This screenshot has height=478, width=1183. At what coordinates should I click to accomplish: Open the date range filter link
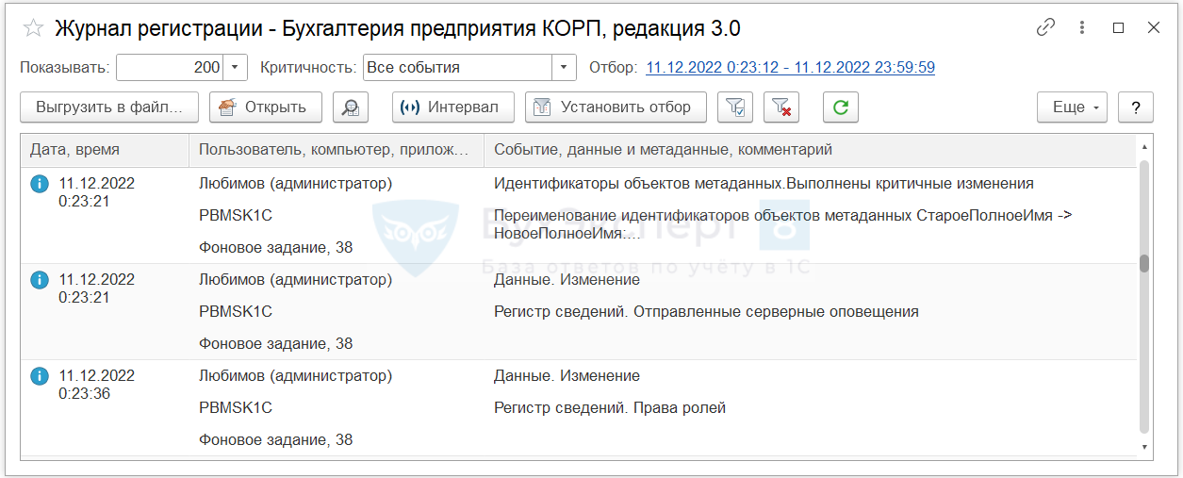point(790,68)
